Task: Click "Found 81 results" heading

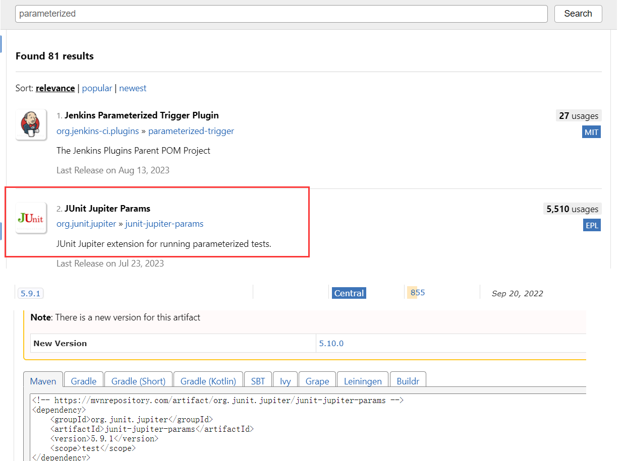Action: (x=54, y=56)
